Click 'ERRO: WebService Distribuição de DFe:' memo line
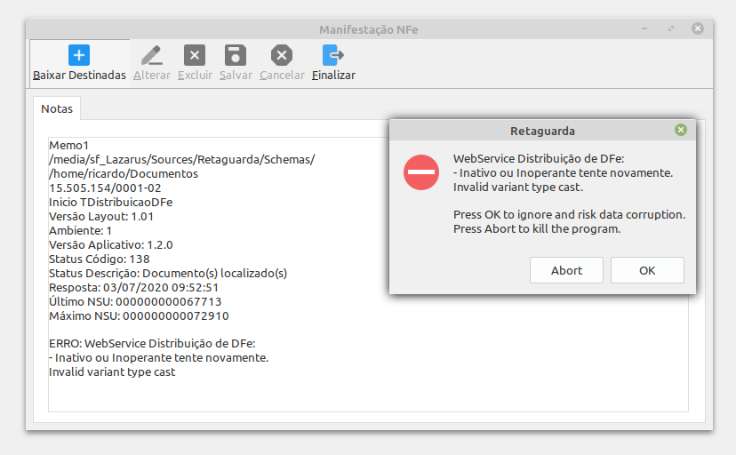 (152, 343)
